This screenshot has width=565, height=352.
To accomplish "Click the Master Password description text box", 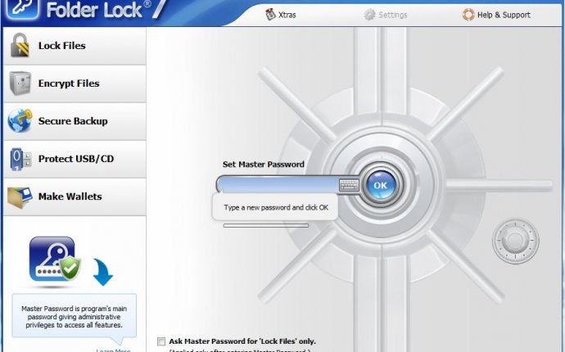I will point(75,316).
